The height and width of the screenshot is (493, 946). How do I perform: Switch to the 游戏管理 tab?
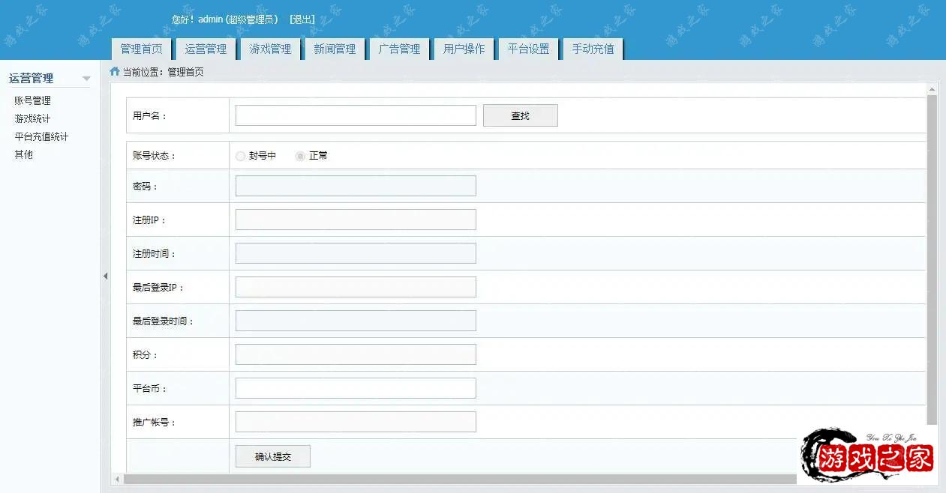pyautogui.click(x=270, y=49)
